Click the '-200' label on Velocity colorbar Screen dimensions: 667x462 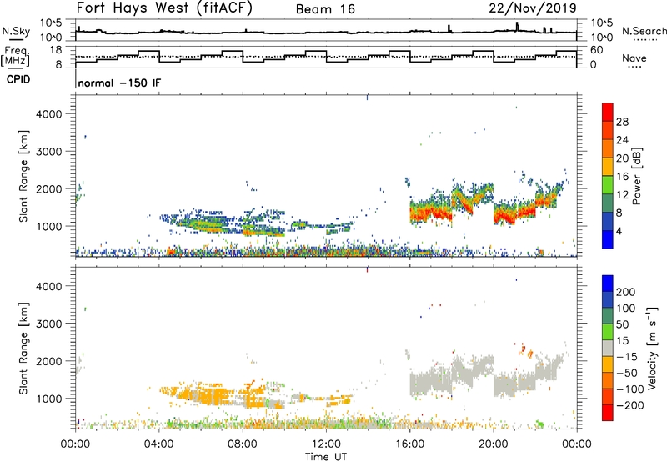pyautogui.click(x=629, y=405)
